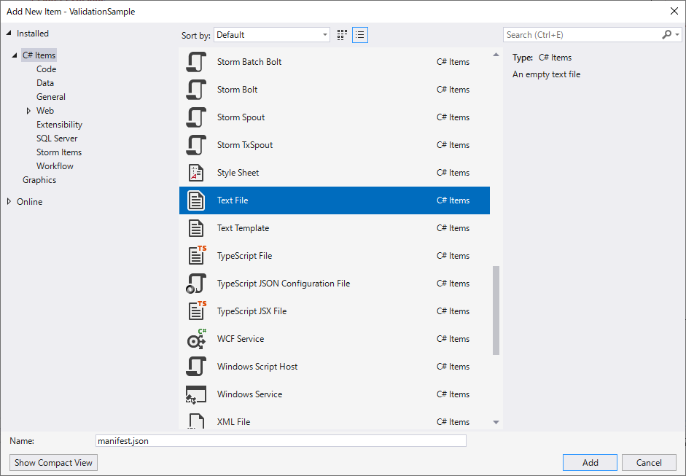This screenshot has width=686, height=476.
Task: Select the Style Sheet row text
Action: (x=238, y=173)
